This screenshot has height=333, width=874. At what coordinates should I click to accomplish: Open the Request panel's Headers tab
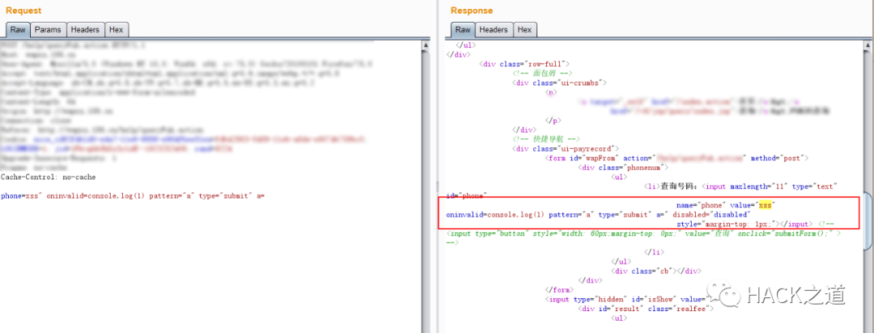click(x=85, y=30)
